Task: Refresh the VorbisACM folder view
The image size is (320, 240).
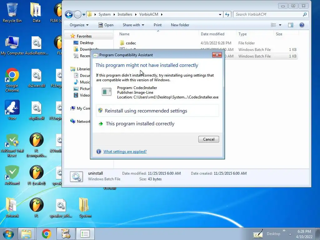Action: coord(227,14)
